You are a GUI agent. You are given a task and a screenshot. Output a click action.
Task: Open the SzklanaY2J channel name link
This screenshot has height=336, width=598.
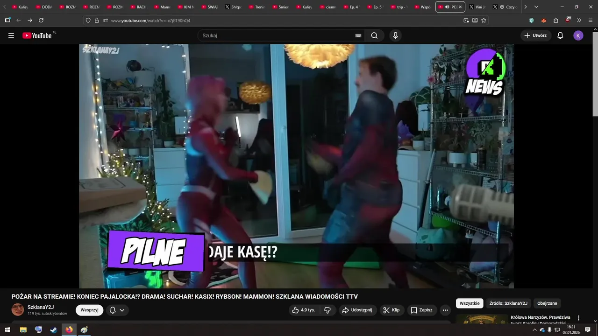(x=41, y=307)
